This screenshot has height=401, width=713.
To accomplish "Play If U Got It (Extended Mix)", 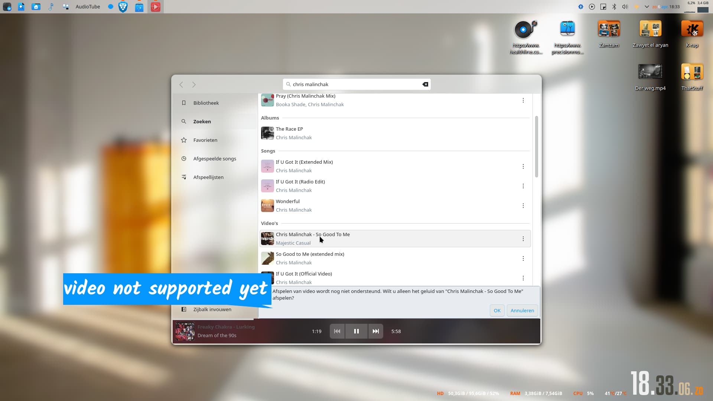I will coord(395,166).
